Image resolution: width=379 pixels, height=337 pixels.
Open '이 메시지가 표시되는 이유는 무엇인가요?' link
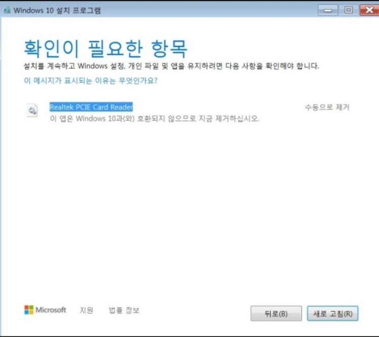click(90, 80)
